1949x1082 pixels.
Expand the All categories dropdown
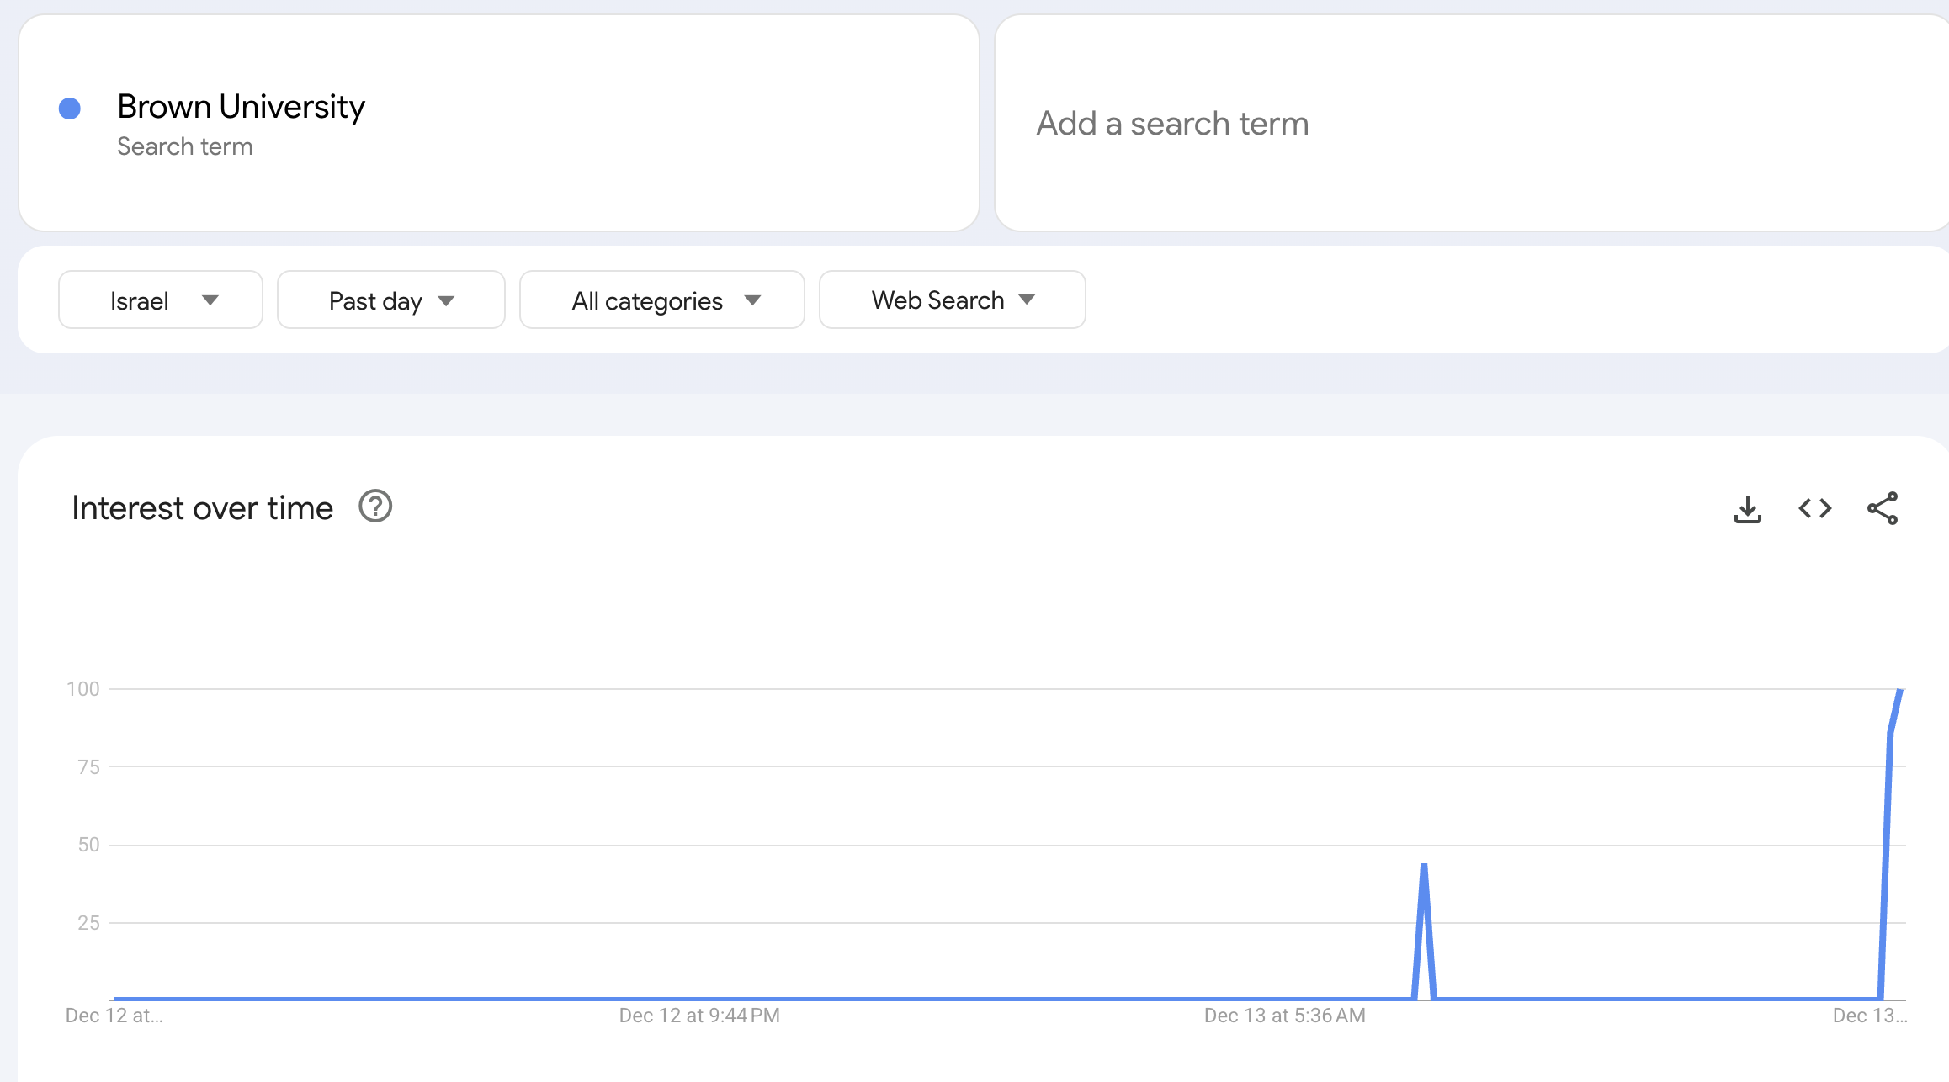click(x=661, y=300)
